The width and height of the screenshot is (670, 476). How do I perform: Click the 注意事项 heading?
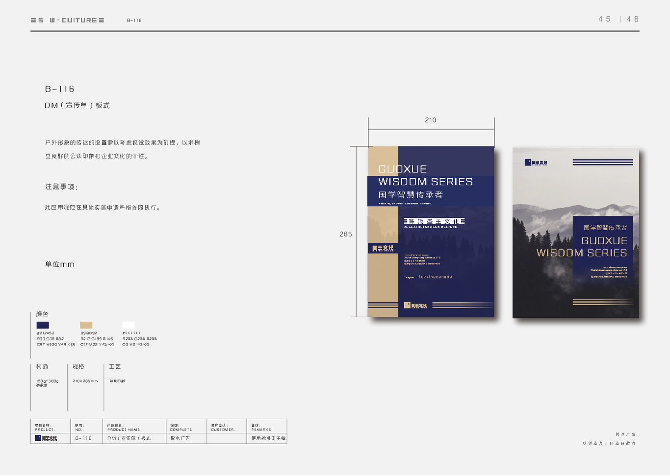tap(61, 187)
